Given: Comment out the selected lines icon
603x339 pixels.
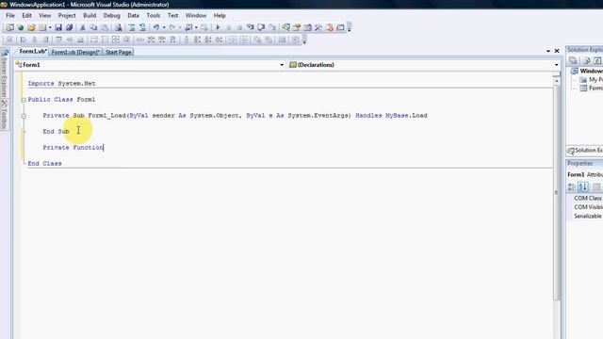Looking at the screenshot, I should (132, 27).
